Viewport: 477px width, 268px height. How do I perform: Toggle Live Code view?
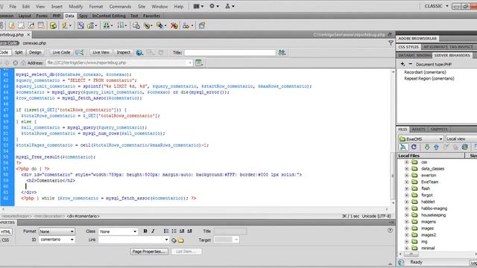point(61,53)
